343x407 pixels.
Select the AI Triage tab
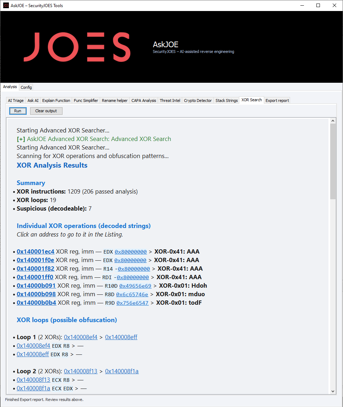pos(16,101)
